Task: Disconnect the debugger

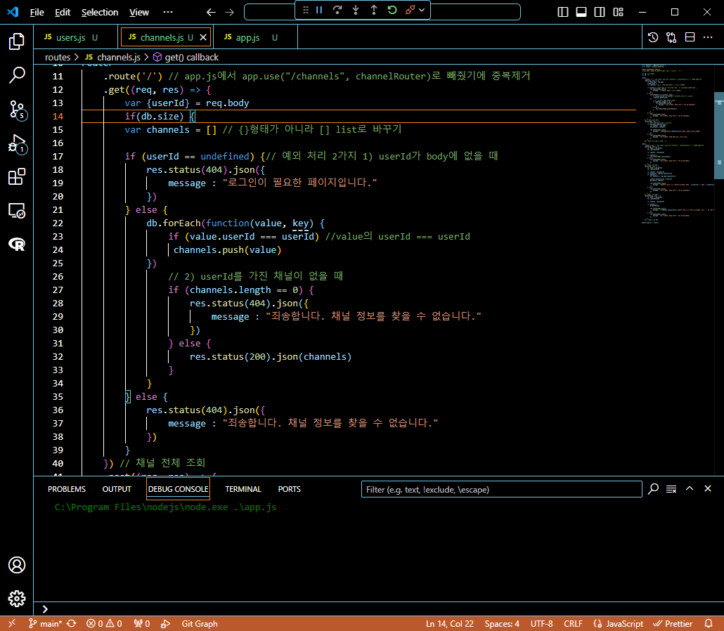Action: pos(410,10)
